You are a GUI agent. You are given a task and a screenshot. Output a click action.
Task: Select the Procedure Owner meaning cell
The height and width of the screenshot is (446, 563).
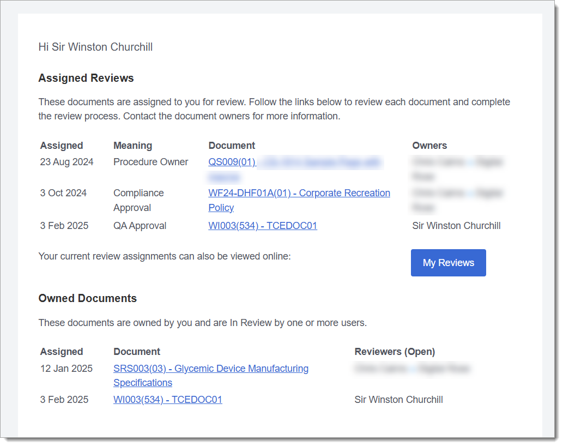pyautogui.click(x=150, y=162)
